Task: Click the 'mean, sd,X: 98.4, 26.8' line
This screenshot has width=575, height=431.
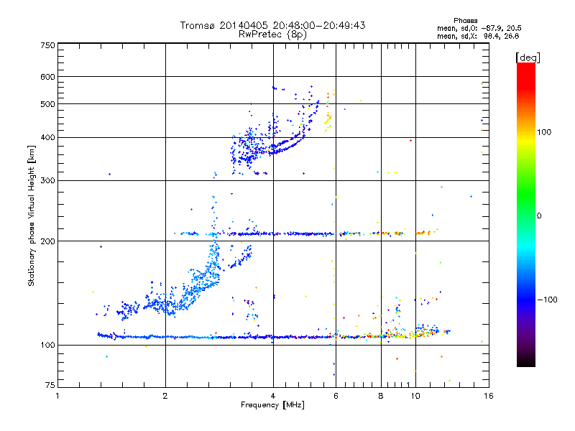Action: 478,36
